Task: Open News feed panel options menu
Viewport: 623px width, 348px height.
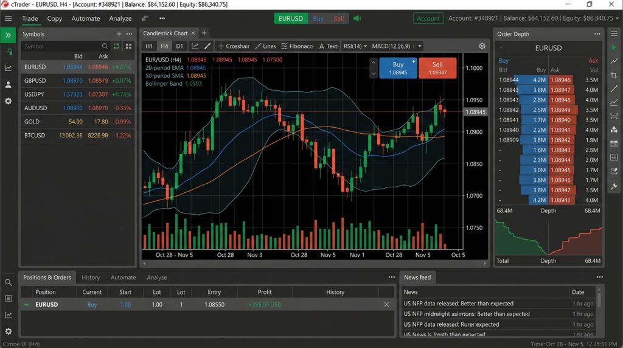Action: (x=599, y=277)
